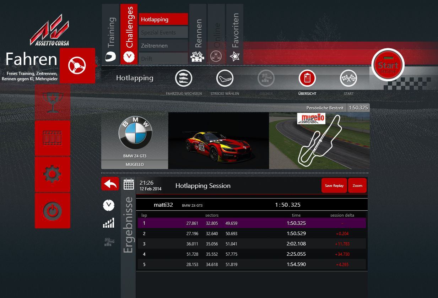Click the session date 12 Feb 2014
The width and height of the screenshot is (438, 298).
pyautogui.click(x=151, y=189)
